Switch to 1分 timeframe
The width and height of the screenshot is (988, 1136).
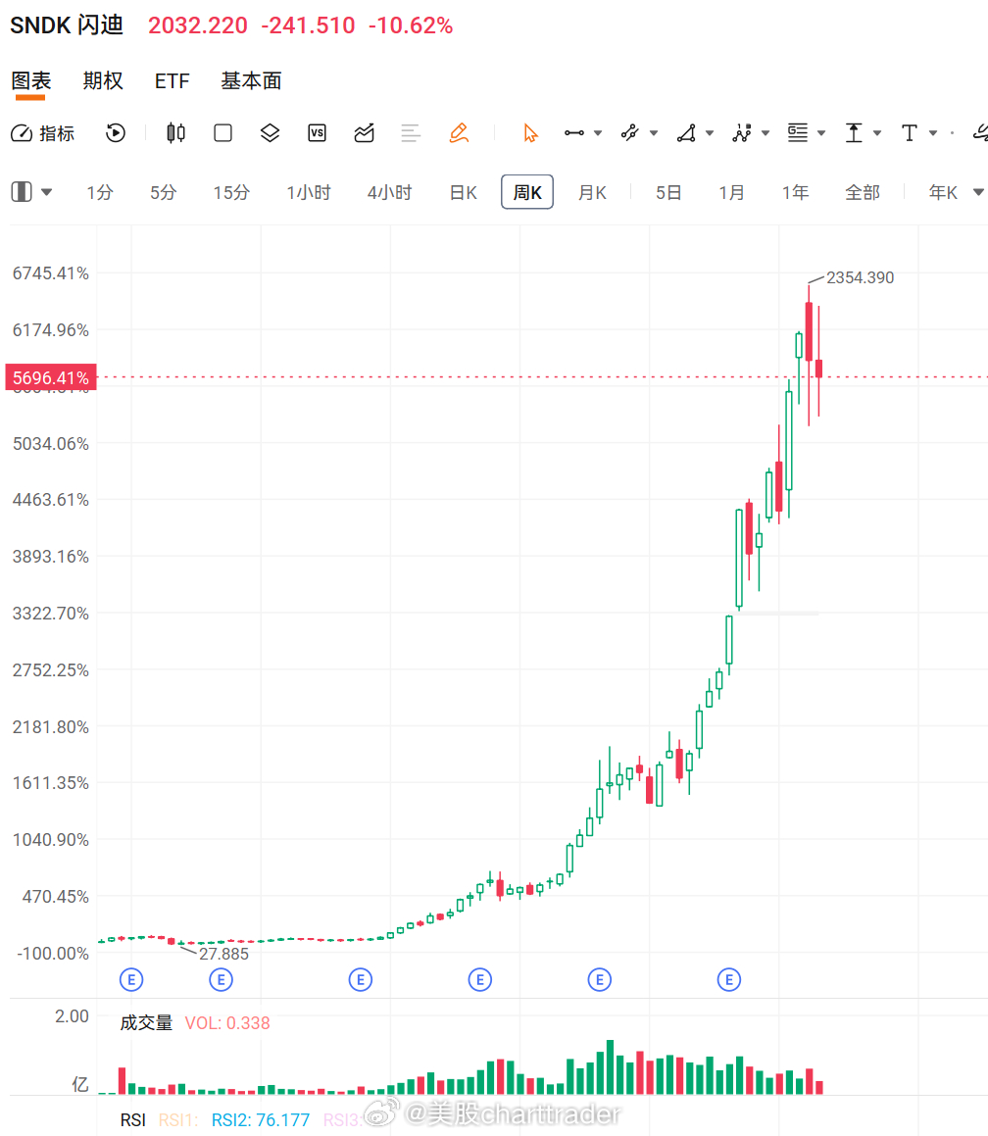click(x=100, y=193)
